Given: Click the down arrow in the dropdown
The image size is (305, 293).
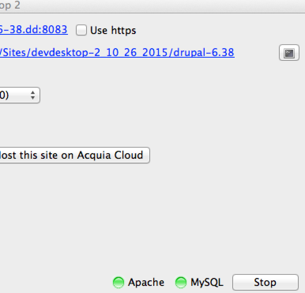Looking at the screenshot, I should coord(33,98).
